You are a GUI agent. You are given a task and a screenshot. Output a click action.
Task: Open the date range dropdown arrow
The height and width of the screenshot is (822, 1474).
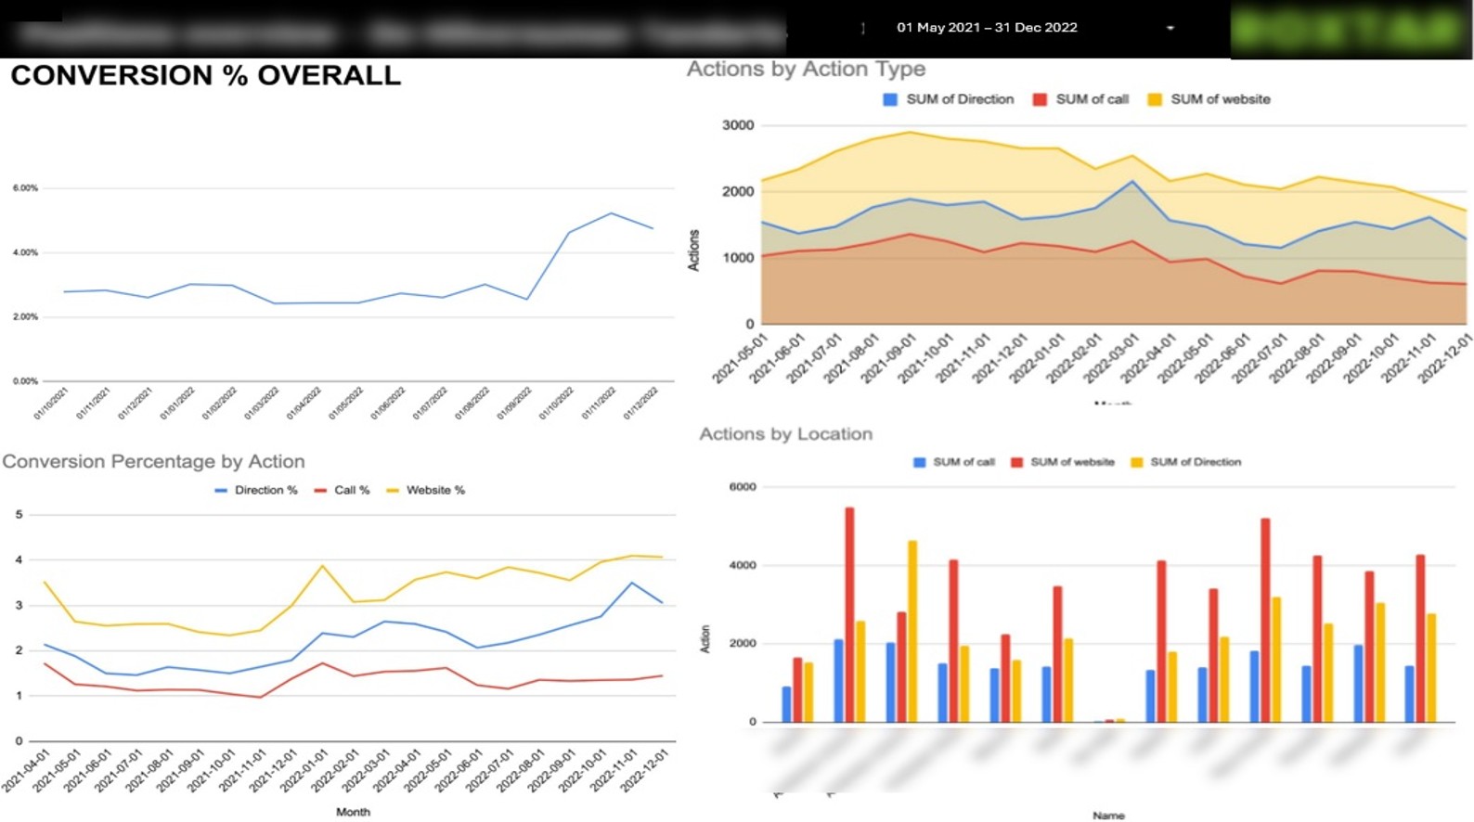pos(1170,28)
